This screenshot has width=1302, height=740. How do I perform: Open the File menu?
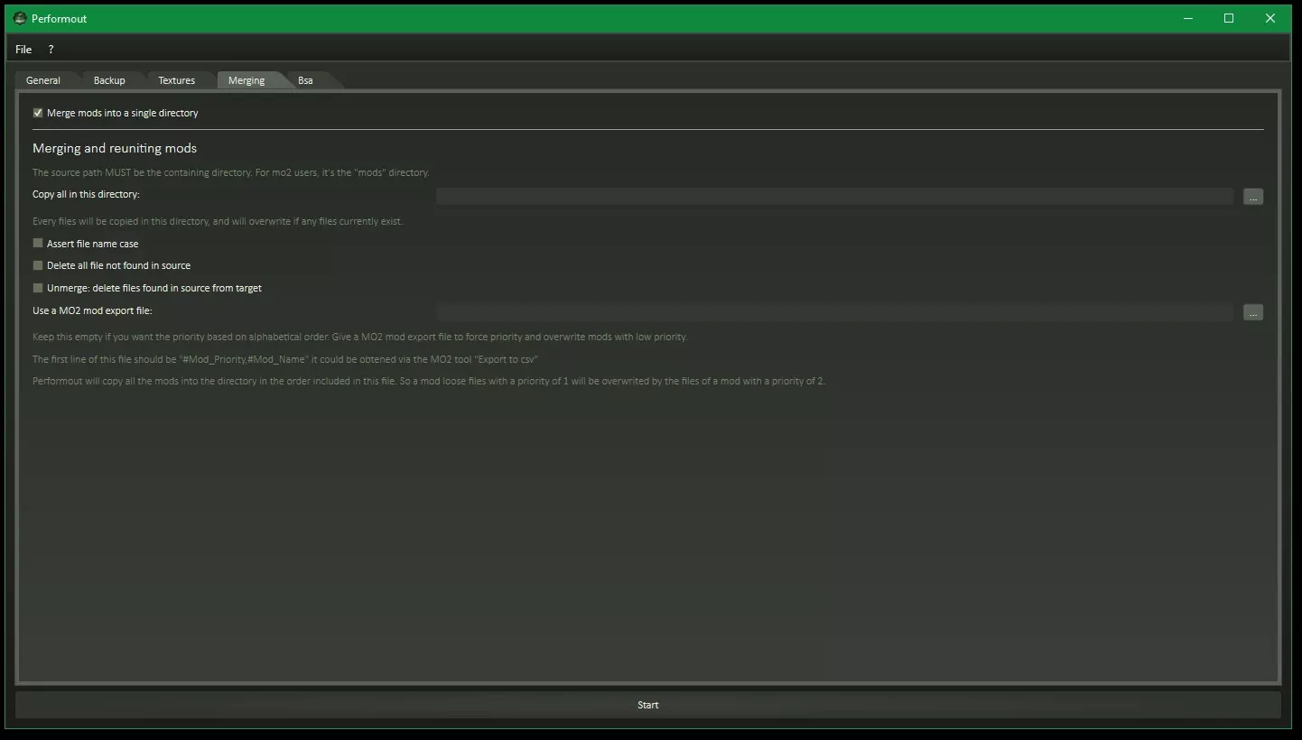(23, 50)
